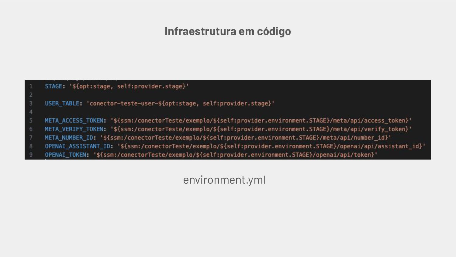Viewport: 456px width, 257px height.
Task: Select the USER_TABLE key
Action: (x=62, y=104)
